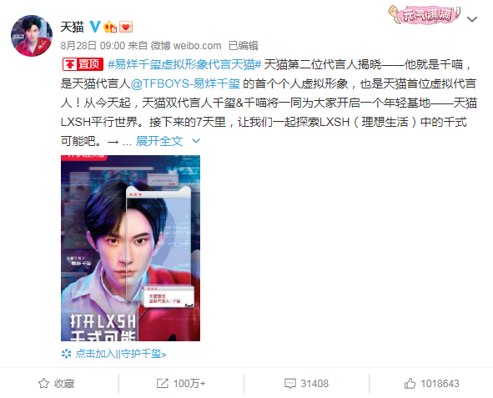Screen dimensions: 493x398
Task: Open the 天猫 profile avatar
Action: tap(32, 36)
